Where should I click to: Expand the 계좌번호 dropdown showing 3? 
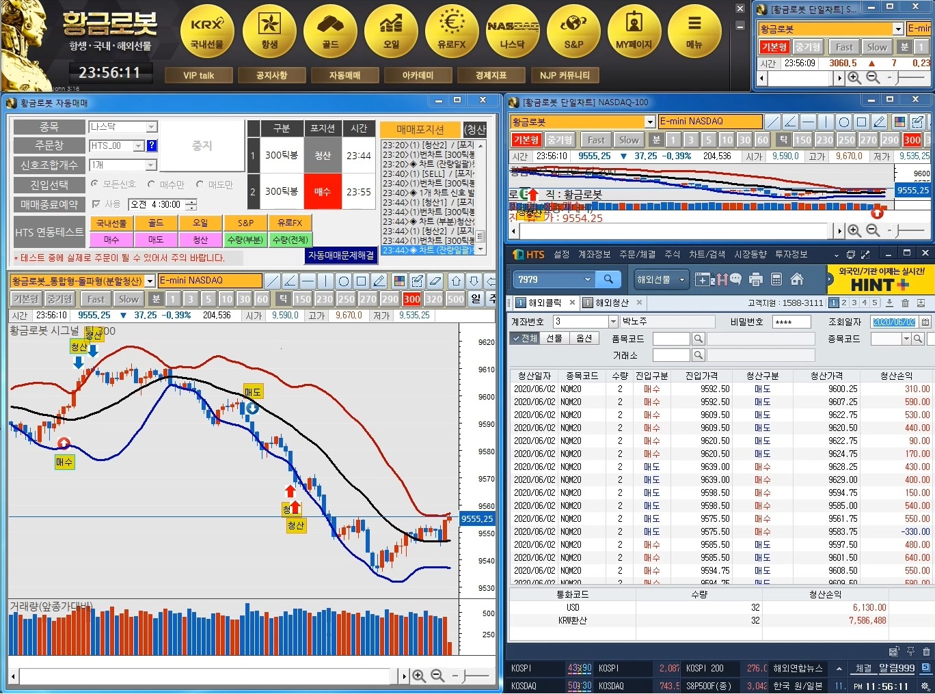click(613, 322)
